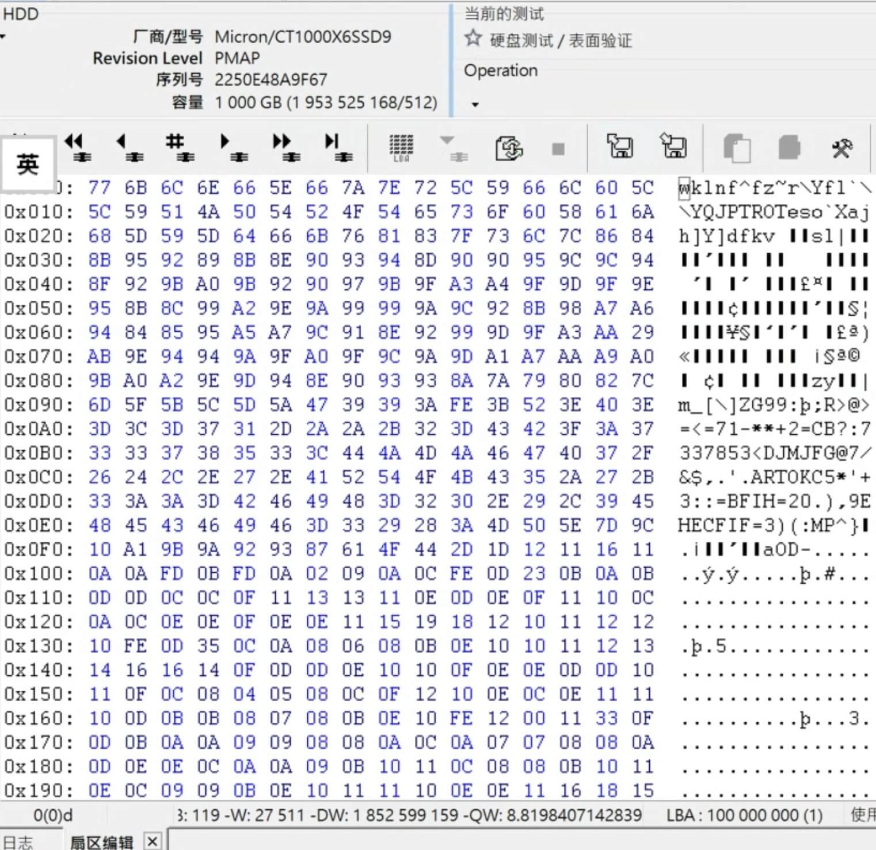Skip forward with double right arrow
Screen dimensions: 876x850
(x=285, y=147)
